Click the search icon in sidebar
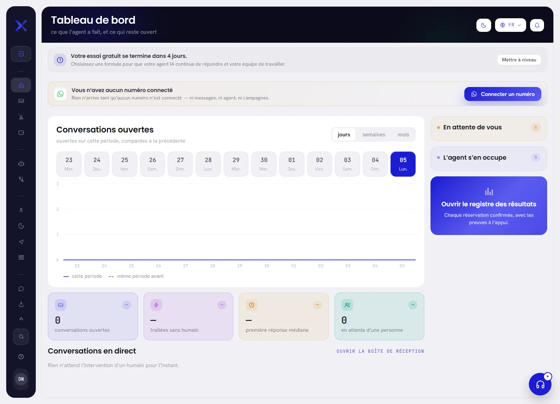This screenshot has width=560, height=404. click(21, 337)
